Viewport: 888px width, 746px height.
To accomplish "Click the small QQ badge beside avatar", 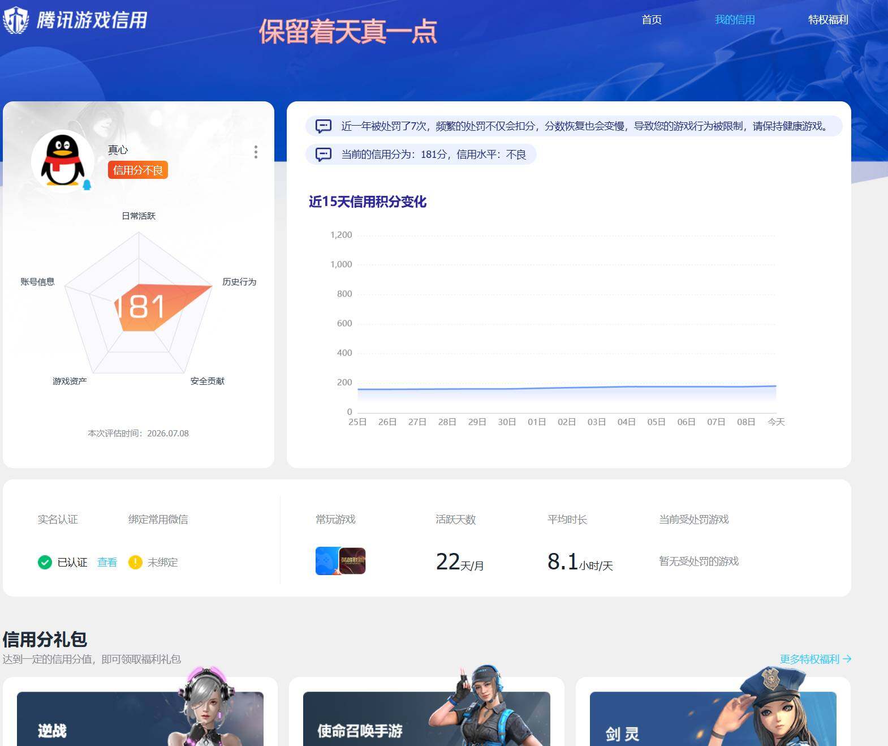I will click(x=87, y=185).
